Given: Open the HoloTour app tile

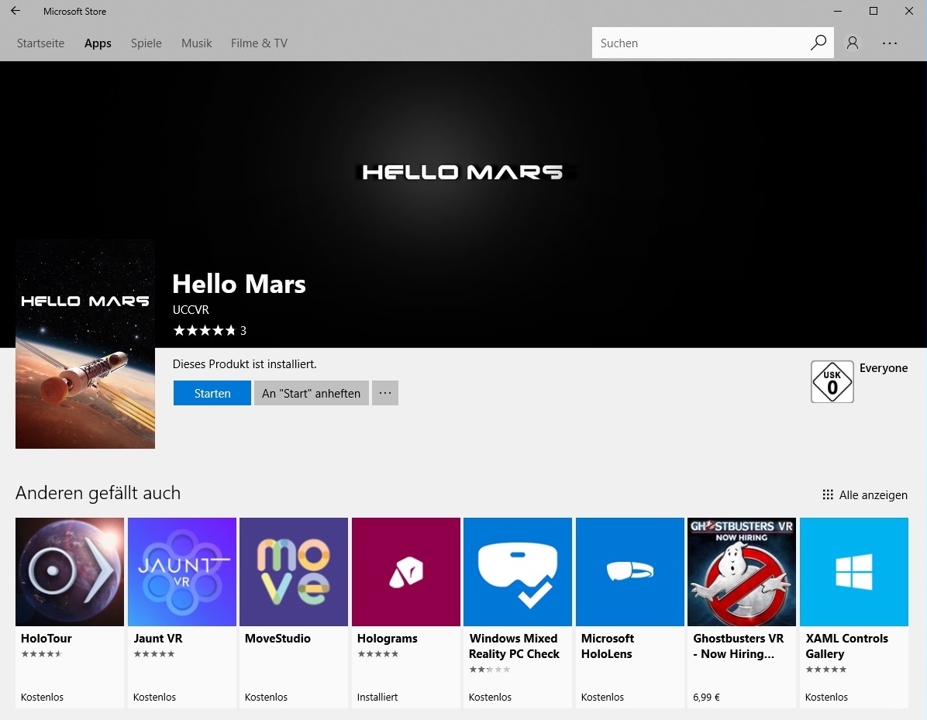Looking at the screenshot, I should click(x=70, y=572).
